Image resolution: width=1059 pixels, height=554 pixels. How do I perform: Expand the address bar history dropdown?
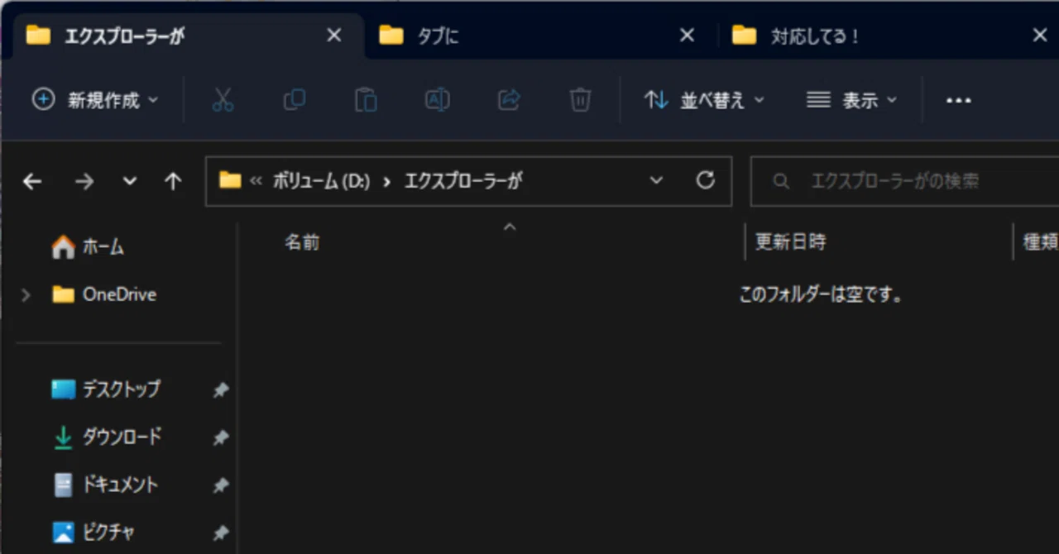coord(656,180)
